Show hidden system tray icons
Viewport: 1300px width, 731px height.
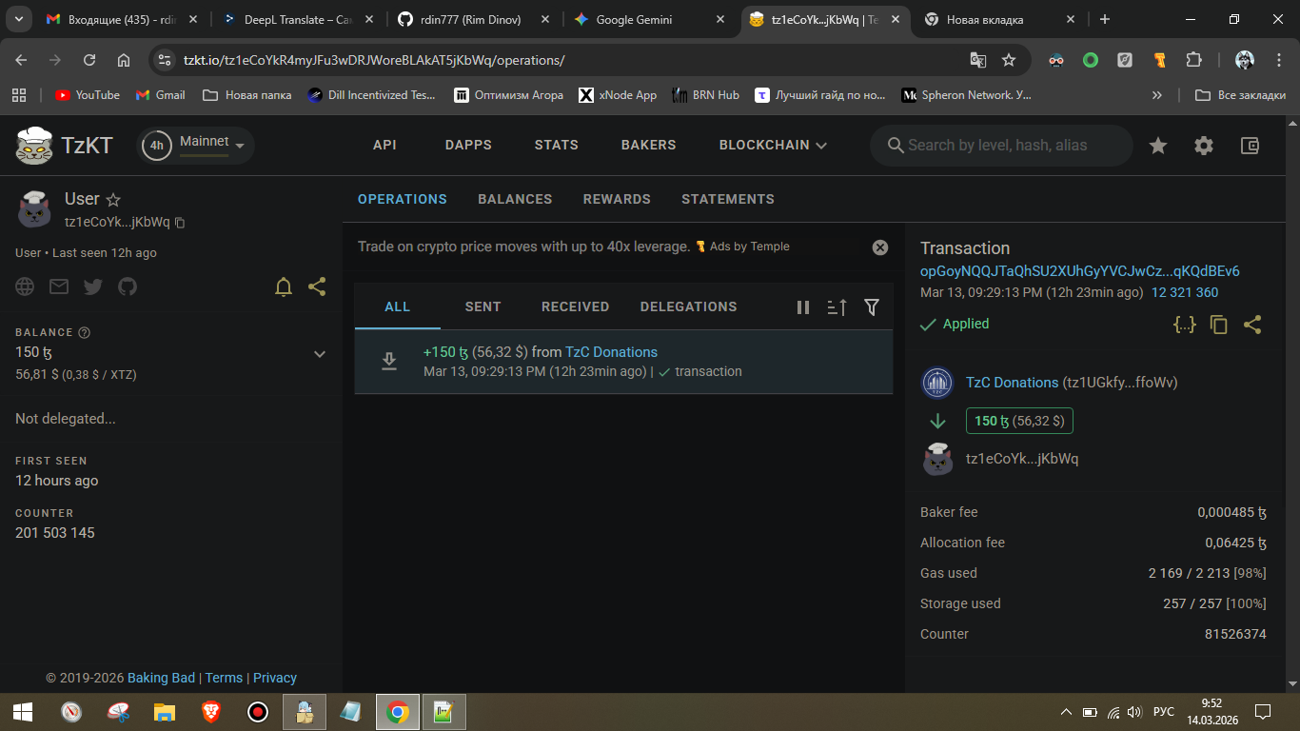coord(1066,712)
